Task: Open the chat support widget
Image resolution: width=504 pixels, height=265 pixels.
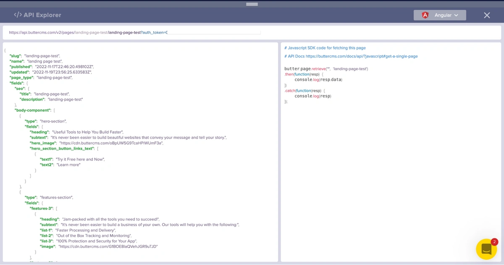Action: coord(486,249)
